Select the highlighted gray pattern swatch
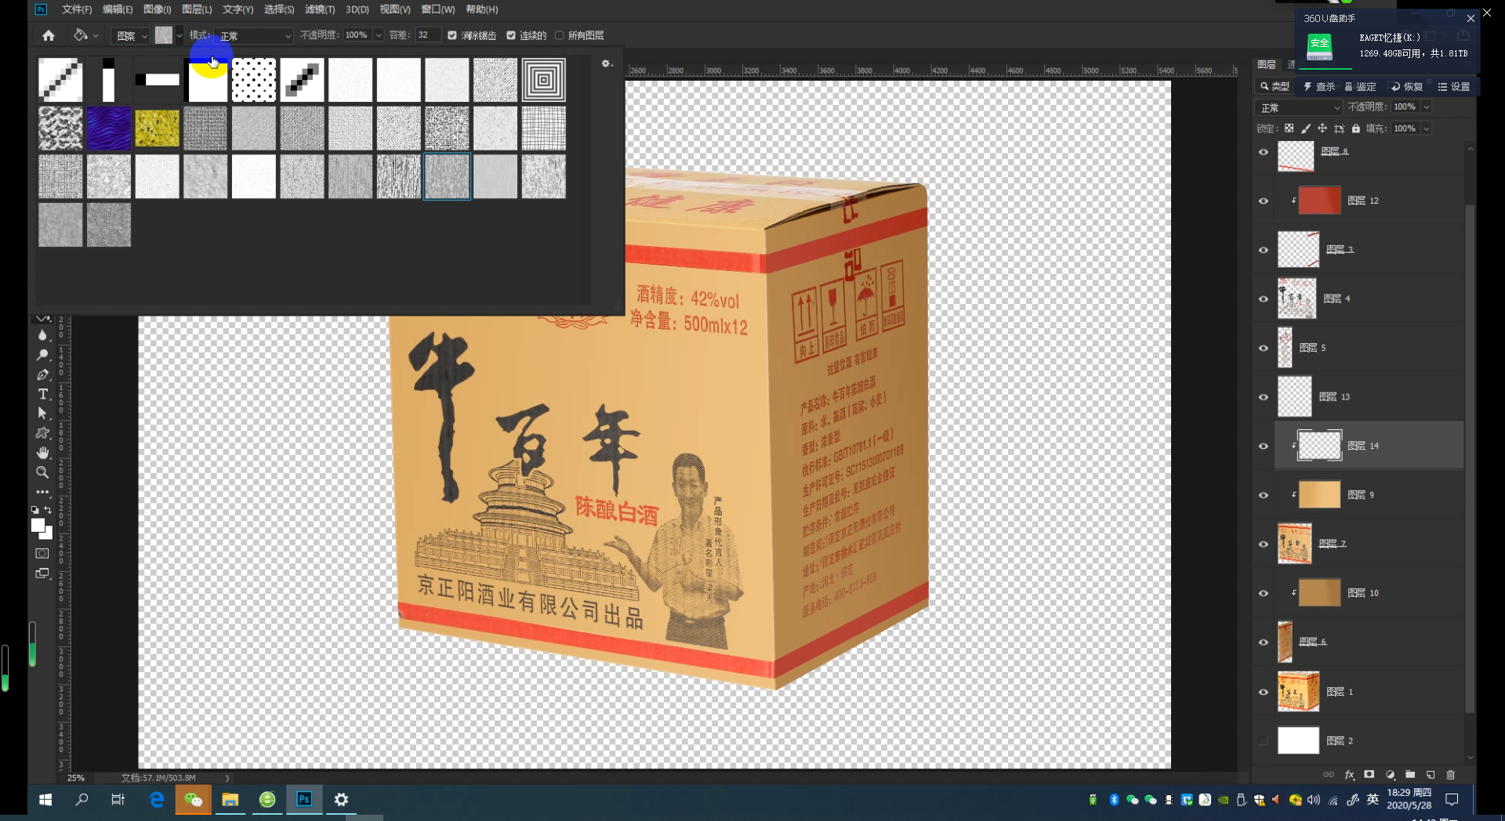 (x=447, y=176)
